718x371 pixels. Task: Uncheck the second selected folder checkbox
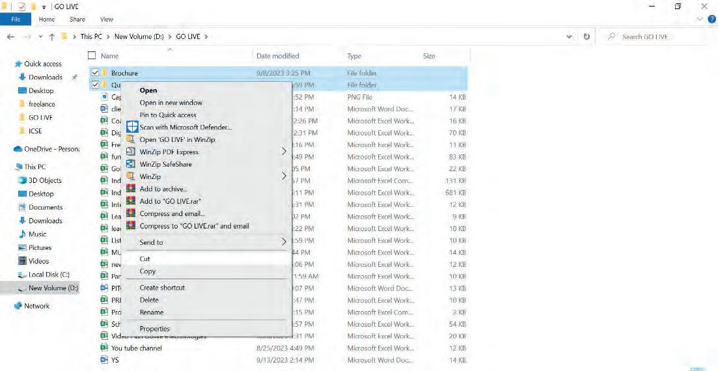point(95,85)
